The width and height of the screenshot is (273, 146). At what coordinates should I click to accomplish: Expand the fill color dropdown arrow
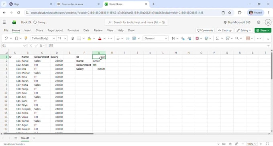tap(94, 38)
